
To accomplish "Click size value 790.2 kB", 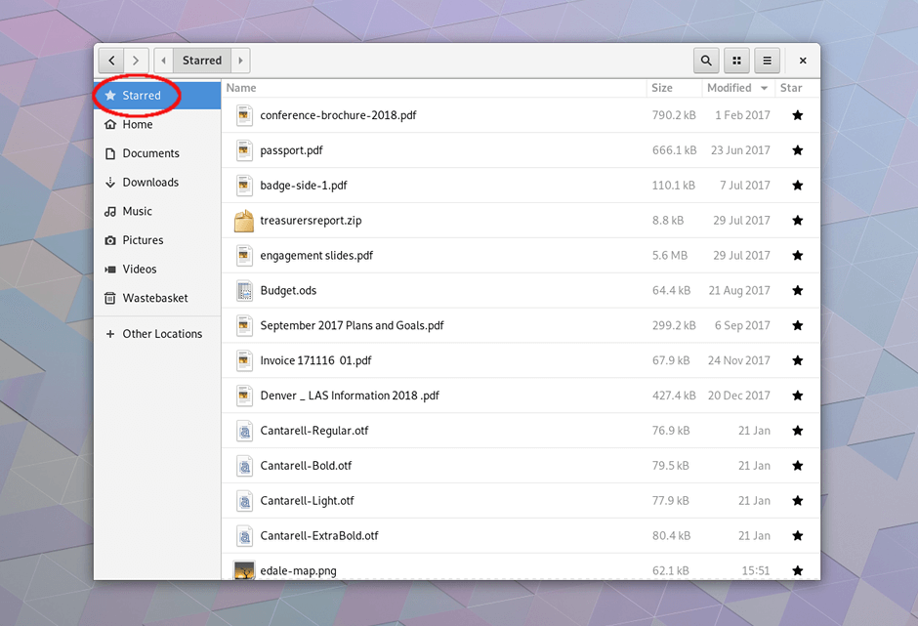I will click(674, 115).
